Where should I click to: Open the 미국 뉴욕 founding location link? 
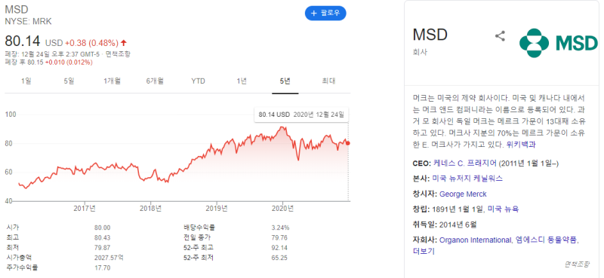tap(503, 209)
